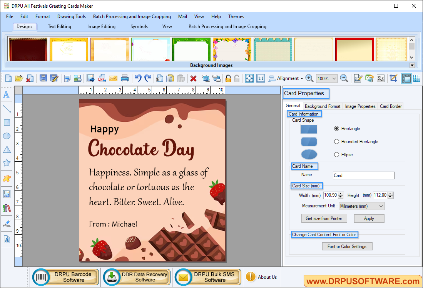Activate the Crop tool on the toolbar
This screenshot has height=288, width=423.
[x=393, y=78]
